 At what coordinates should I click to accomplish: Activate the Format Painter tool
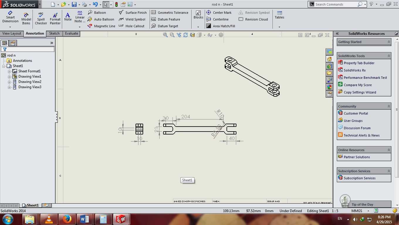pyautogui.click(x=55, y=19)
